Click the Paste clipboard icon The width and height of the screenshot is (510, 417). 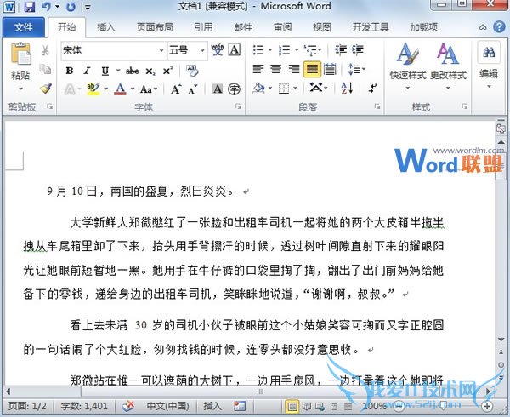[x=21, y=54]
